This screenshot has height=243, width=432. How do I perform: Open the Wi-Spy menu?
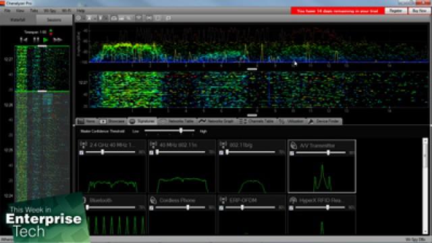(x=50, y=11)
